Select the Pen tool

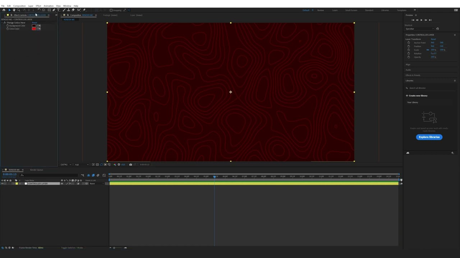pyautogui.click(x=54, y=10)
